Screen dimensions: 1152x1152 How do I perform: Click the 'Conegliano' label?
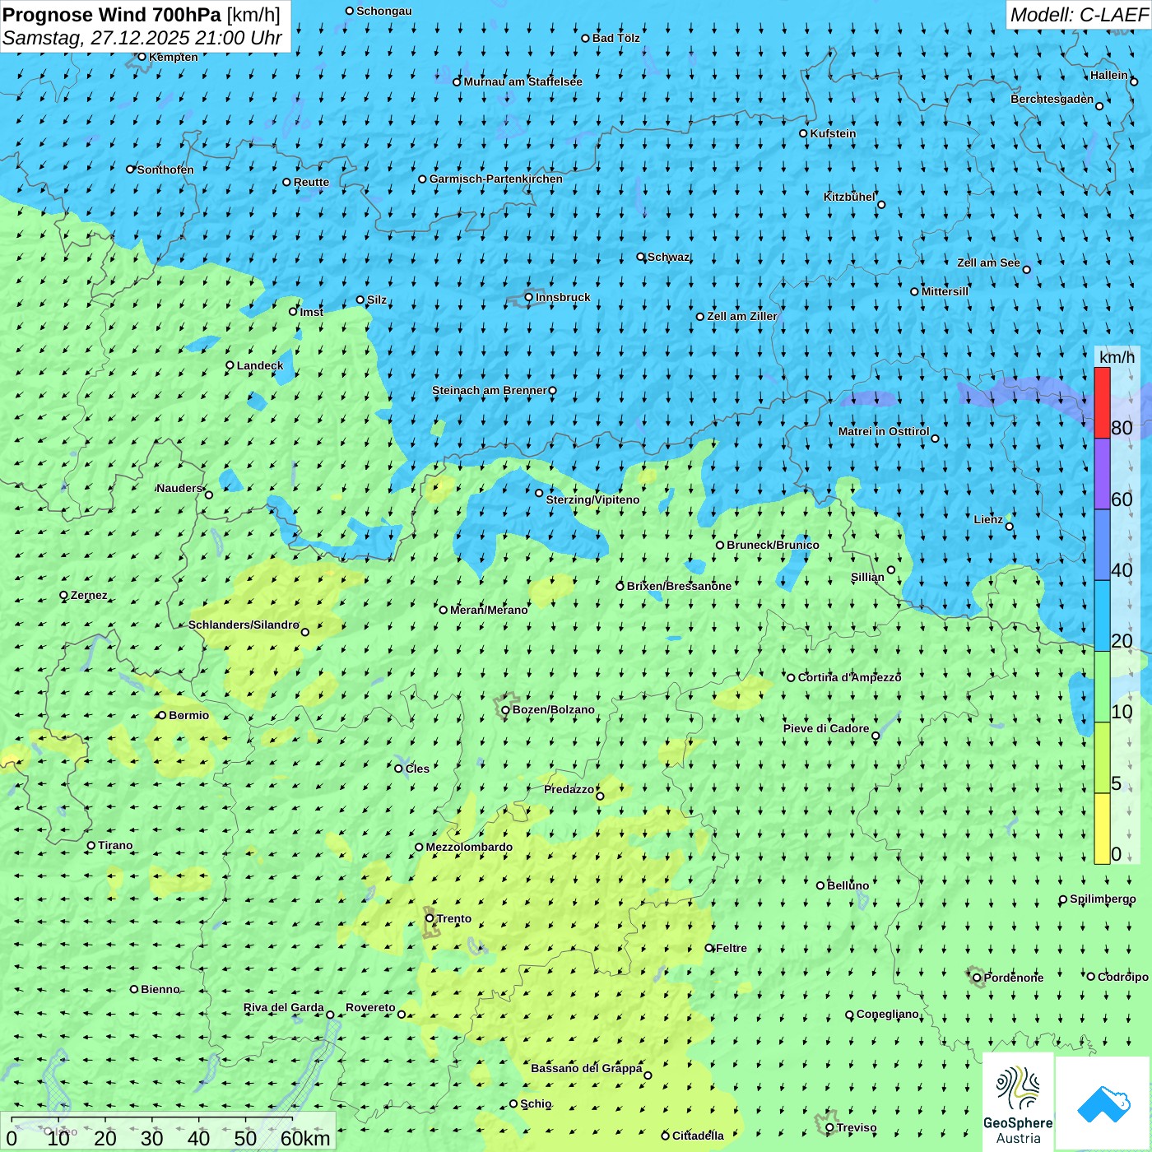pos(888,1014)
